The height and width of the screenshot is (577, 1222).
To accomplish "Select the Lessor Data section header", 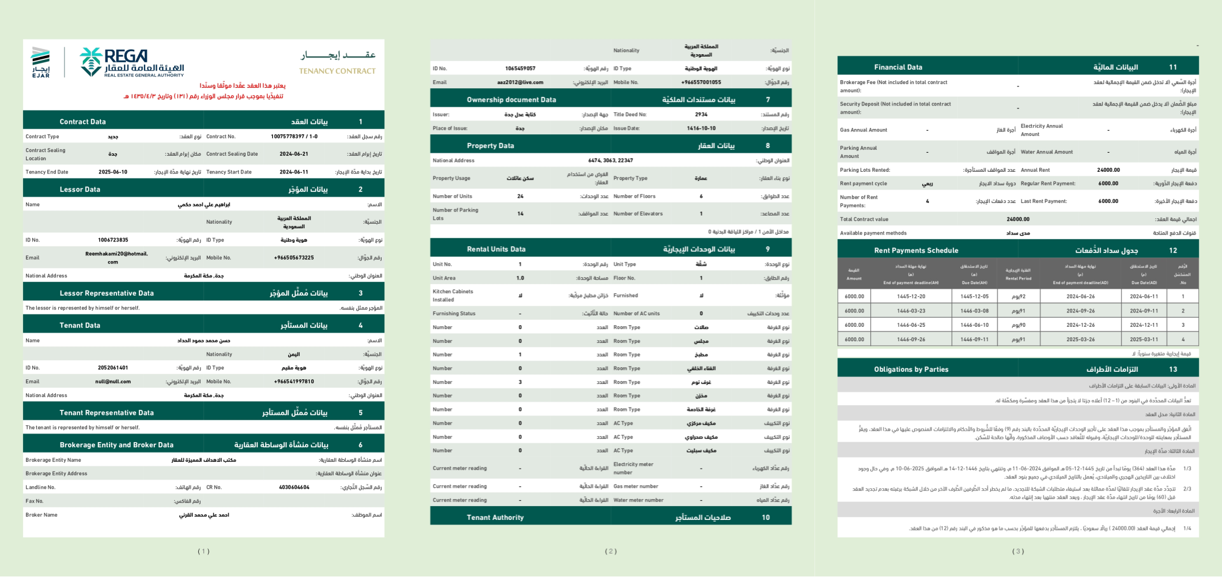I will point(80,189).
